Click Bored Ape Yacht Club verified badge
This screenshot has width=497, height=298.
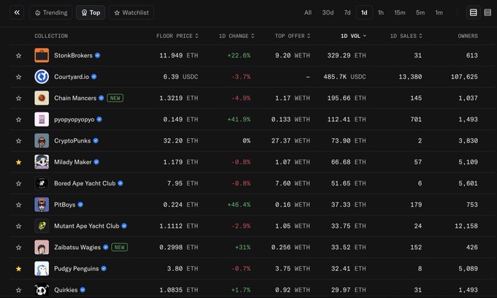[121, 183]
